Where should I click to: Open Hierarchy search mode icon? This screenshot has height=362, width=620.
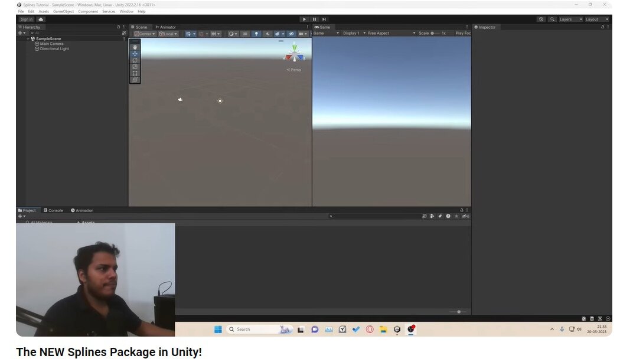[x=124, y=33]
